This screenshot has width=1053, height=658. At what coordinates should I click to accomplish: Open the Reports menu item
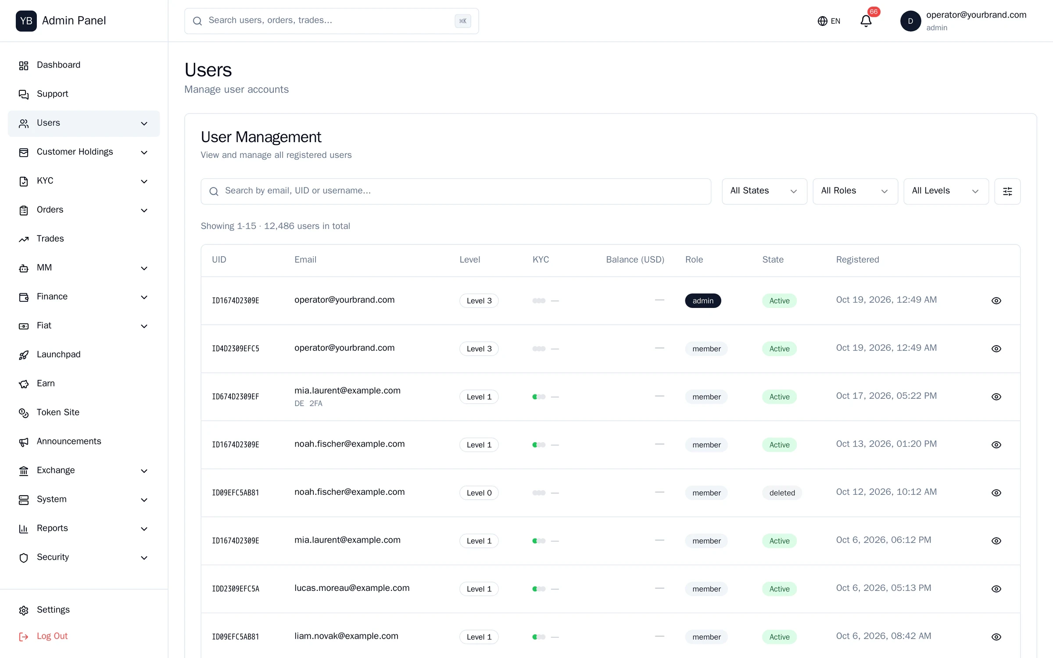(x=84, y=529)
